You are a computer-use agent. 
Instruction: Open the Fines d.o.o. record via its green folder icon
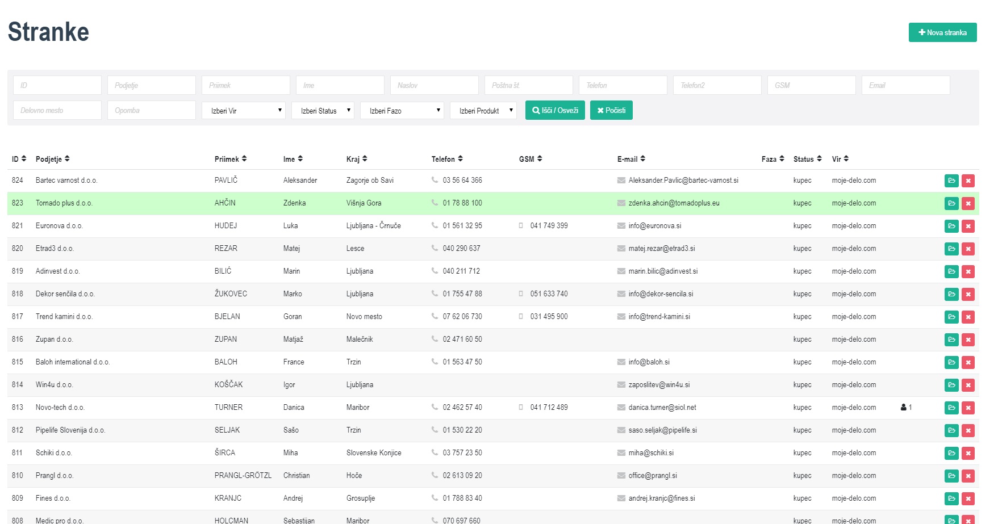951,498
